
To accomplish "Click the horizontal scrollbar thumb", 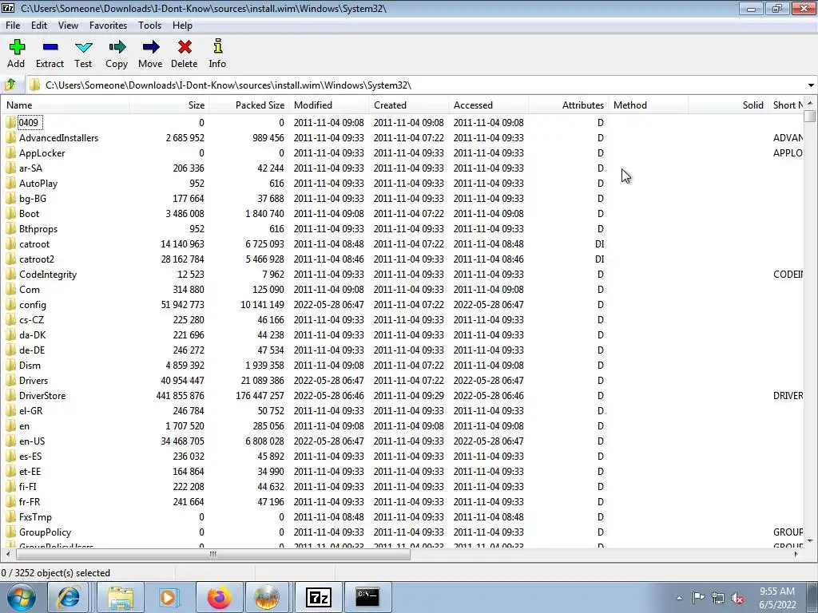I will point(212,554).
